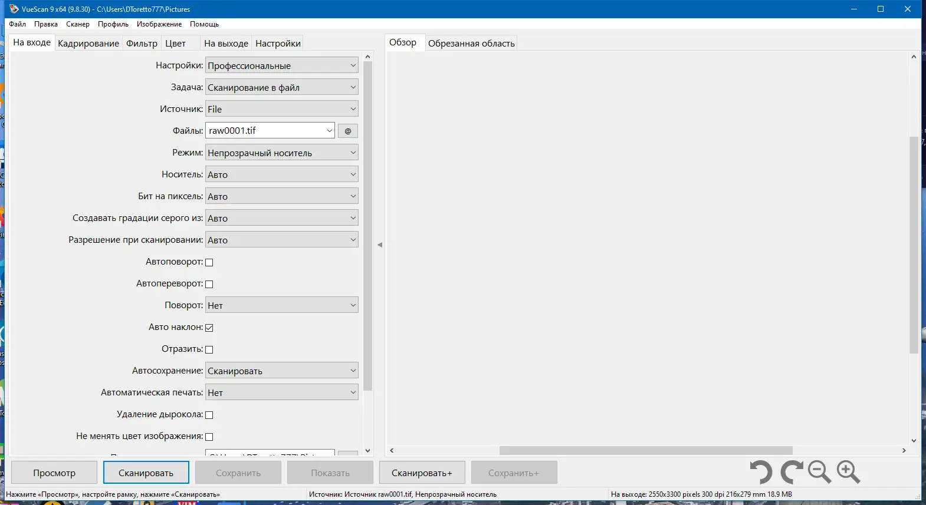The height and width of the screenshot is (505, 926).
Task: Switch to the Кадрирование tab
Action: coord(88,43)
